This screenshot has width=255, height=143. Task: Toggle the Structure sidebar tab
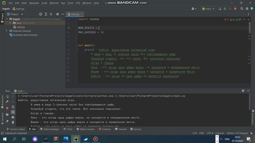coord(2,118)
